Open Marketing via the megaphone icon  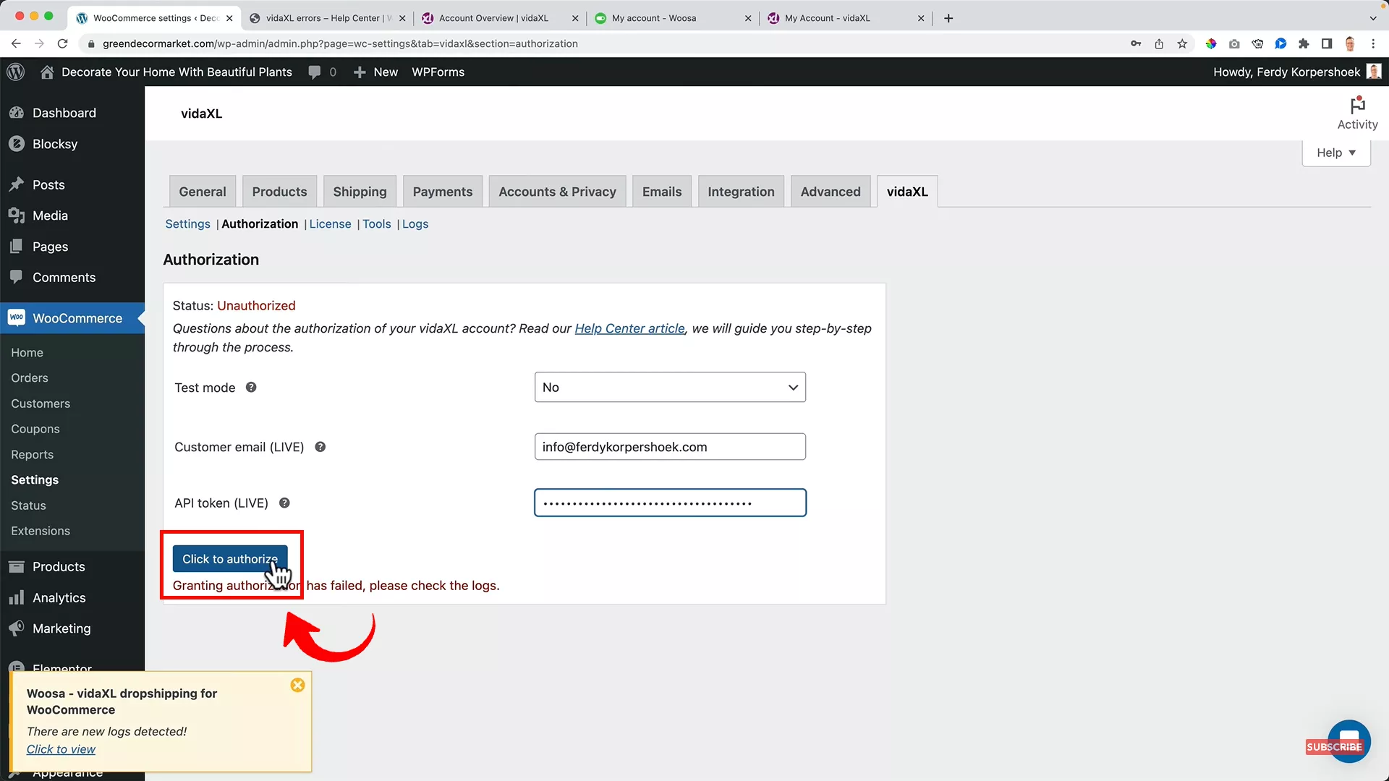17,628
